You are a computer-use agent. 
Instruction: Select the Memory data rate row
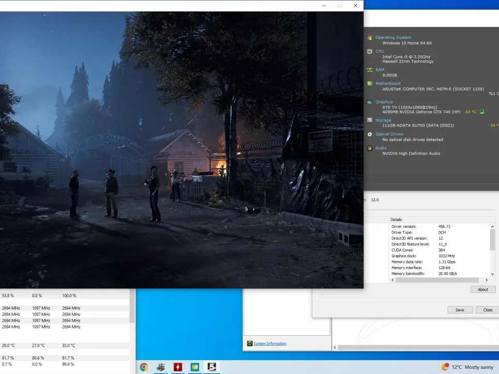(x=439, y=261)
